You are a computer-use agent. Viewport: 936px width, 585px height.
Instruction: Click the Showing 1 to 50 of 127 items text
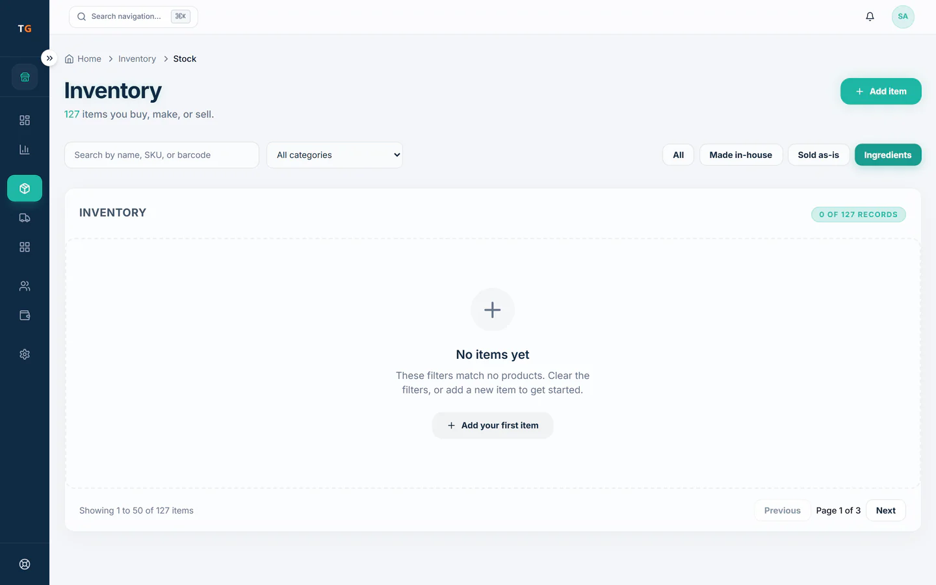click(136, 510)
